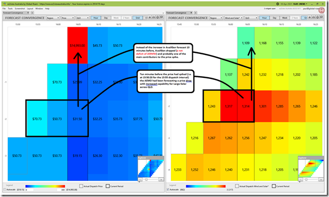The height and width of the screenshot is (197, 329).
Task: Click the star favourite icon in right widget
Action: tap(310, 17)
